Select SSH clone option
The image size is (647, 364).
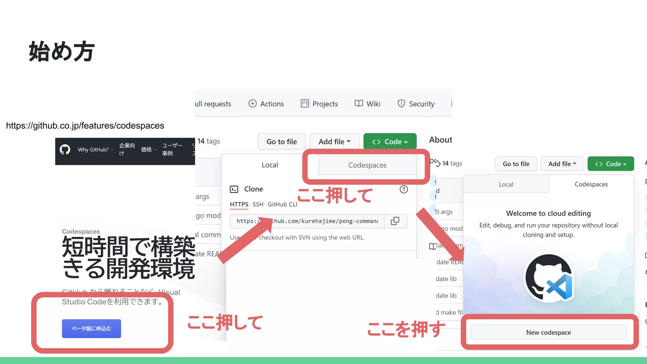pos(258,204)
